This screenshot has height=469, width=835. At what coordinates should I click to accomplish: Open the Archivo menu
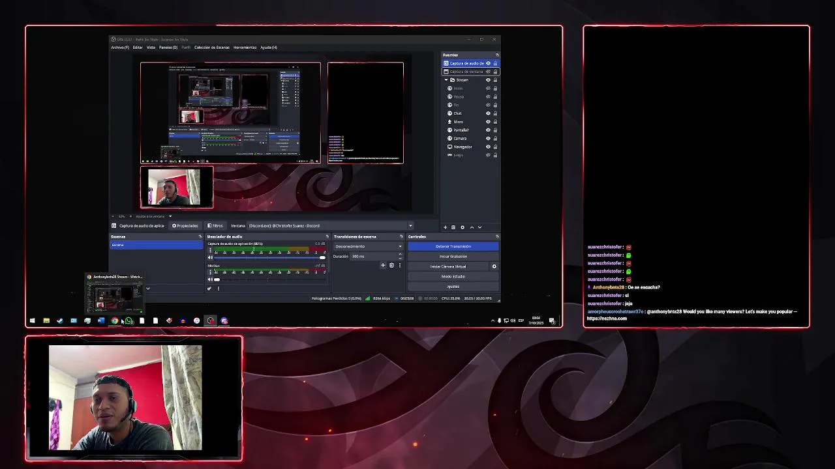tap(119, 48)
